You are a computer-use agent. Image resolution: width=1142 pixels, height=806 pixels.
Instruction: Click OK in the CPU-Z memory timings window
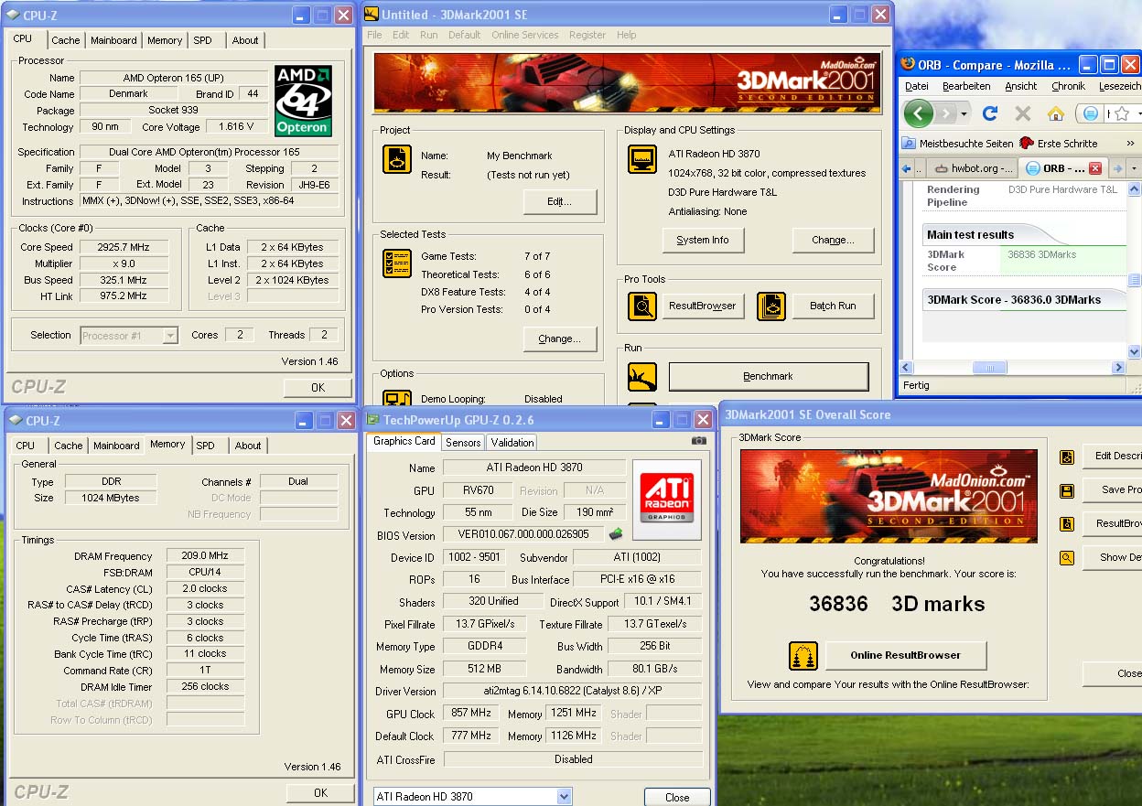(320, 792)
